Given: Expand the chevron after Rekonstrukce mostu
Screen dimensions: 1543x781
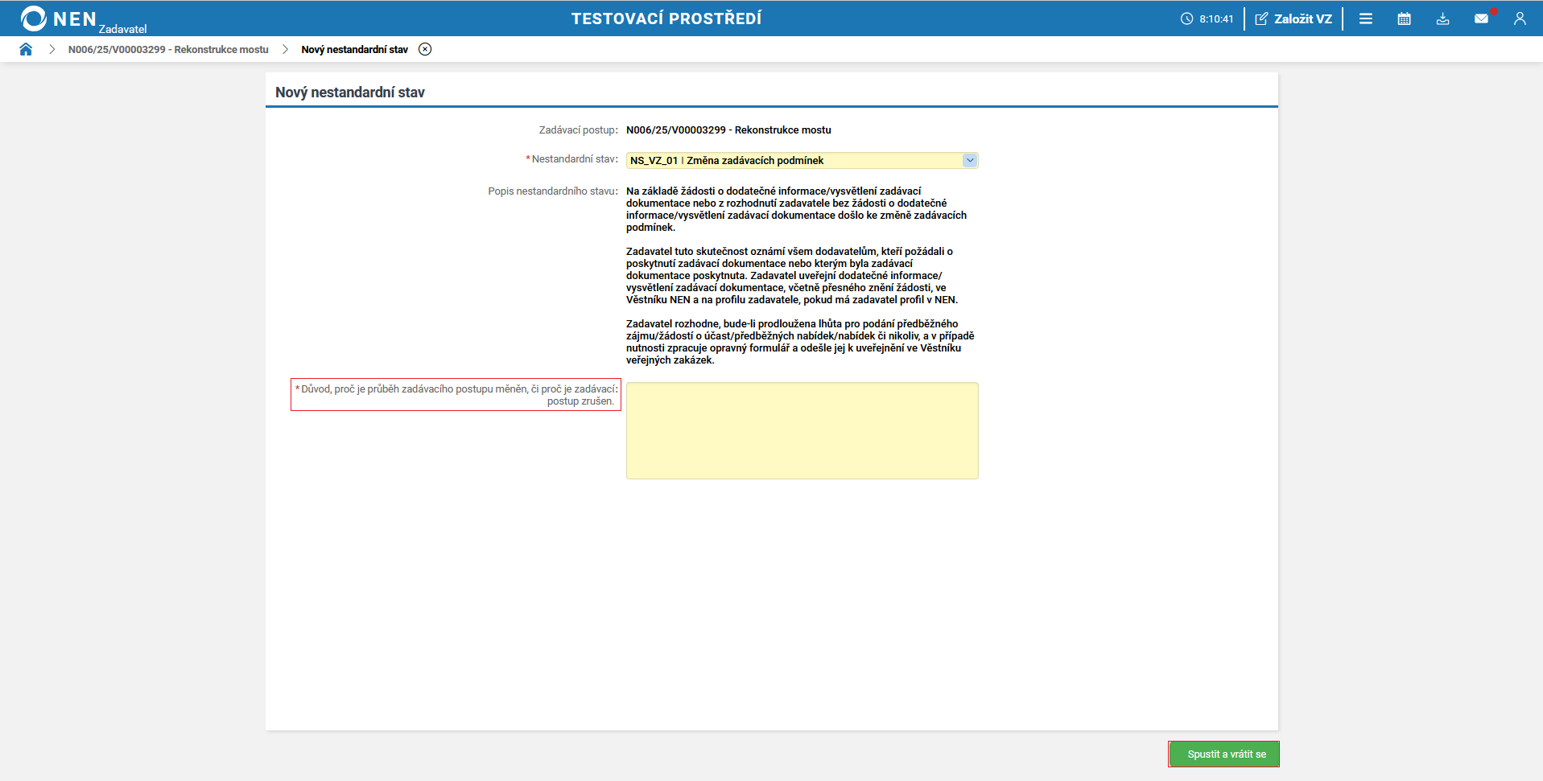Looking at the screenshot, I should pyautogui.click(x=285, y=49).
